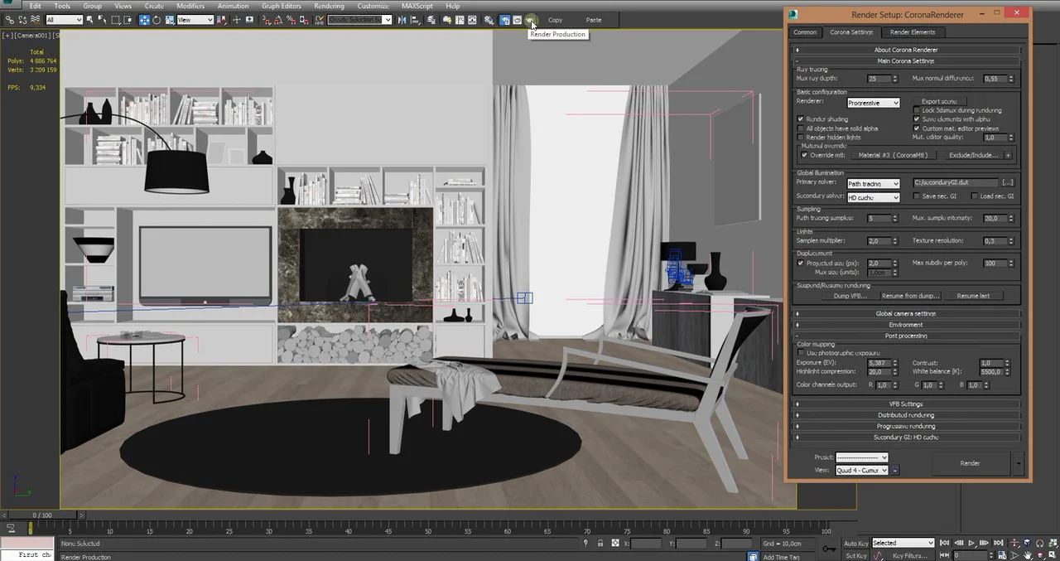Open the Primary solver dropdown
Viewport: 1060px width, 561px height.
[x=873, y=183]
